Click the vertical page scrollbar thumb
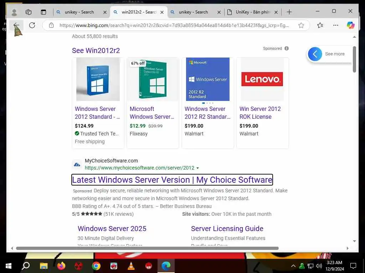This screenshot has height=273, width=365. (x=354, y=59)
